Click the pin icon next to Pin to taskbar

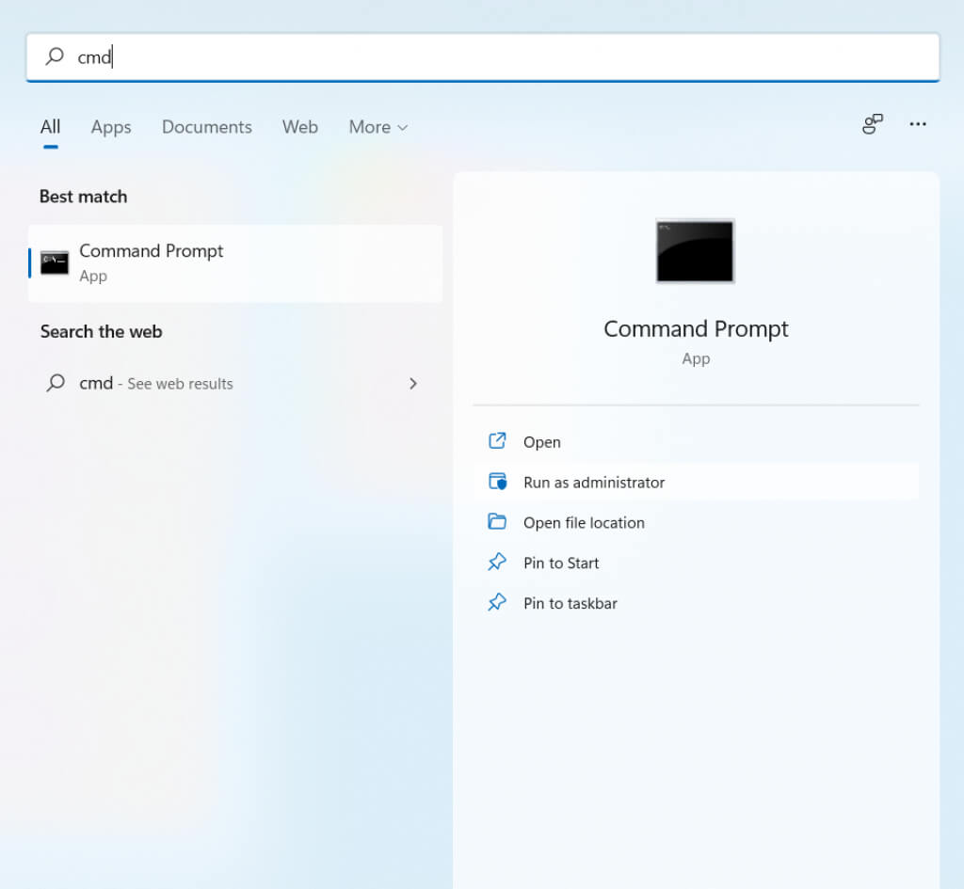pos(497,602)
